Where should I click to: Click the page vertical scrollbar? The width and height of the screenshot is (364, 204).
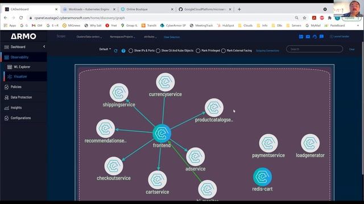(363, 108)
